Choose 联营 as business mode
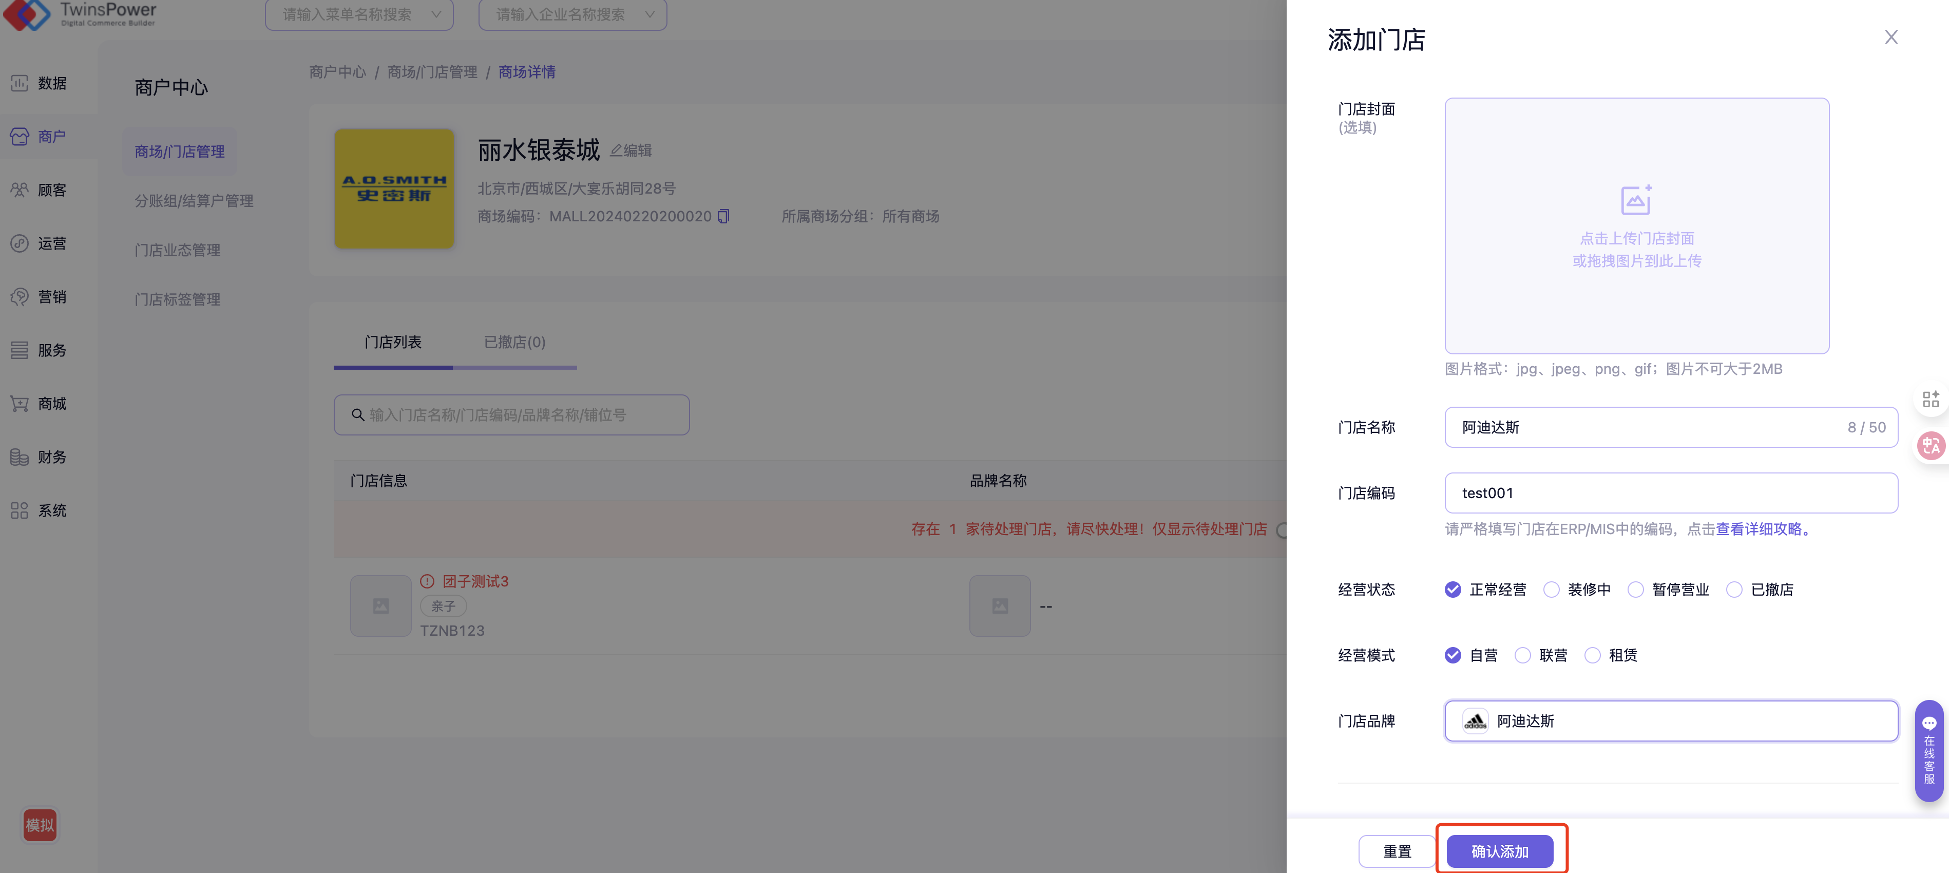The image size is (1949, 873). point(1522,655)
